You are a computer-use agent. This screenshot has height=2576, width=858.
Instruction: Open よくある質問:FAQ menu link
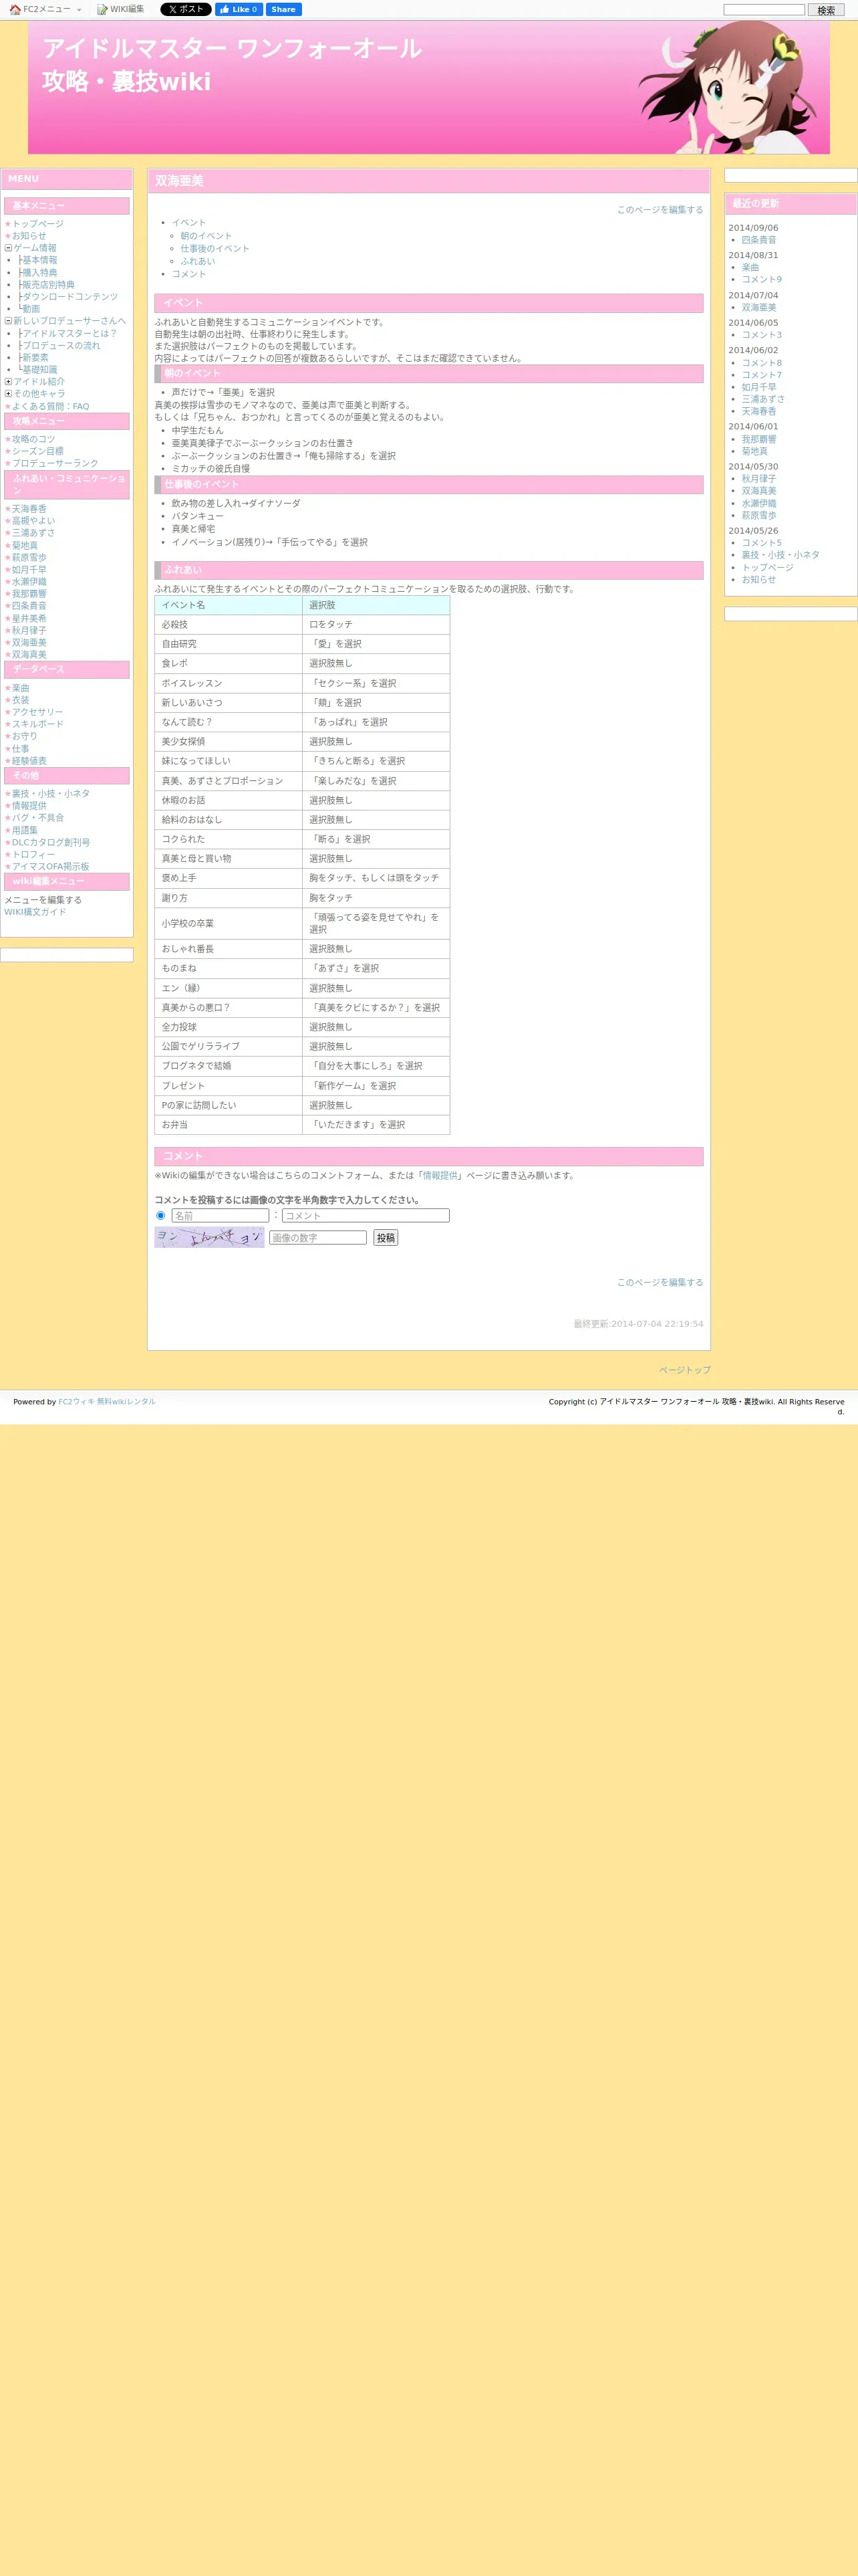coord(51,406)
